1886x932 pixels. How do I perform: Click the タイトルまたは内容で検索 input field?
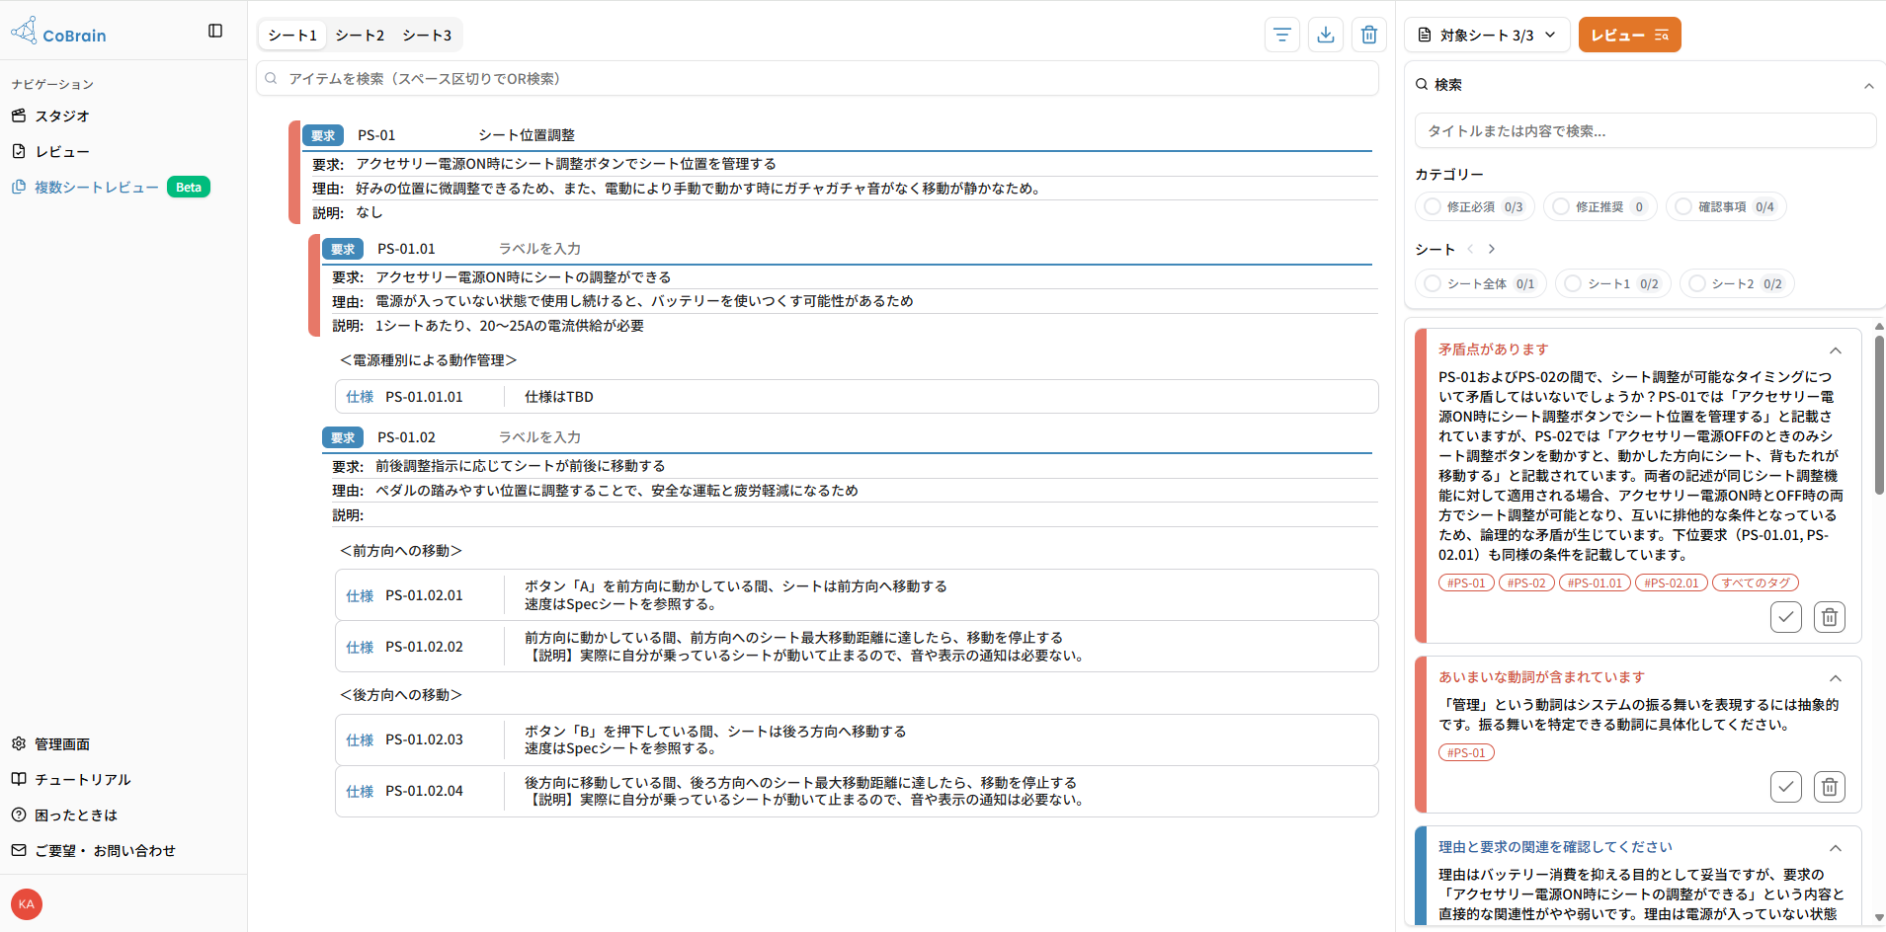tap(1642, 129)
